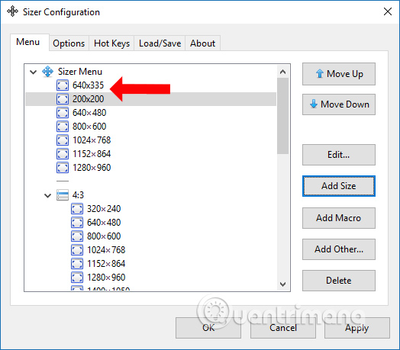Click the Sizer Menu root icon
The height and width of the screenshot is (350, 400).
point(47,72)
